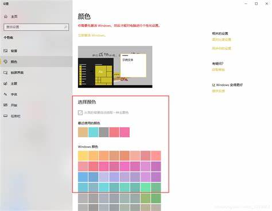Click the 提供反馈 feedback link
Screen dimensions: 272x211
pos(219,91)
